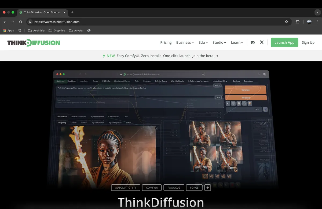322x209 pixels.
Task: Click the first generated portrait thumbnail
Action: coord(205,176)
